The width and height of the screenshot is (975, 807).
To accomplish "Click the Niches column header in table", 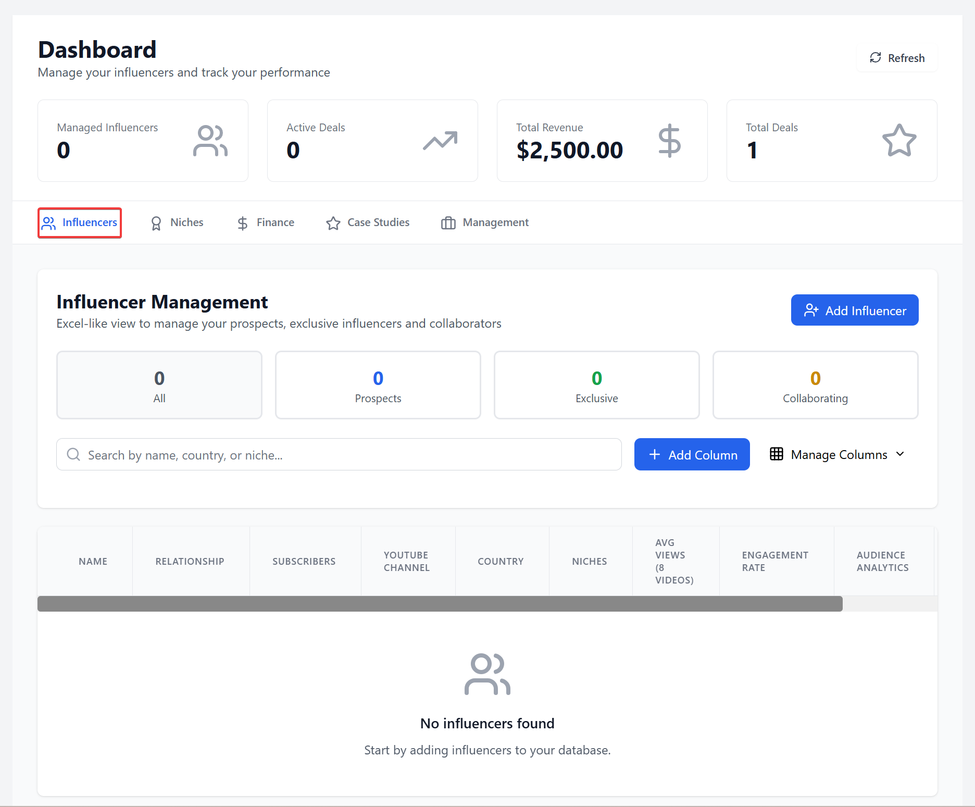I will coord(590,562).
